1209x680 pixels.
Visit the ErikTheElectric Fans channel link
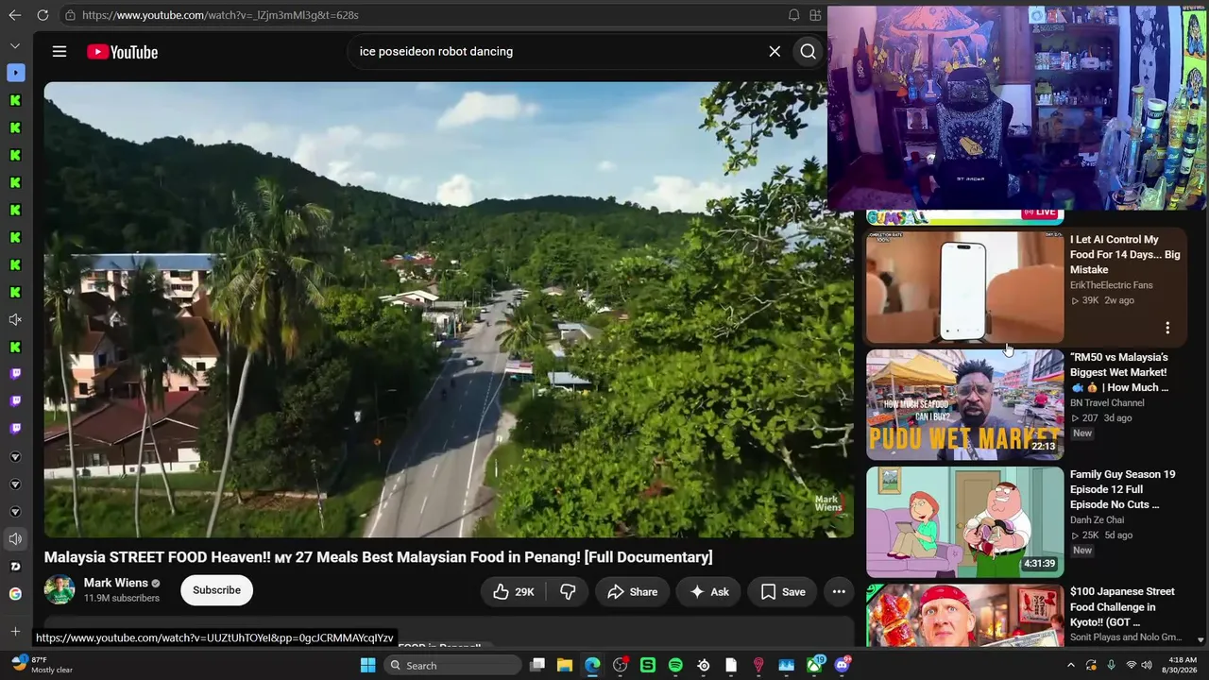[1112, 285]
